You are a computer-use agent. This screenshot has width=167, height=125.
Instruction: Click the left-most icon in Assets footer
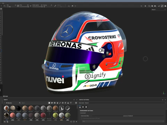coord(5,122)
